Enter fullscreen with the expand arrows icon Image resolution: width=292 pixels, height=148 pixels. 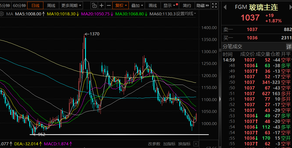click(214, 5)
